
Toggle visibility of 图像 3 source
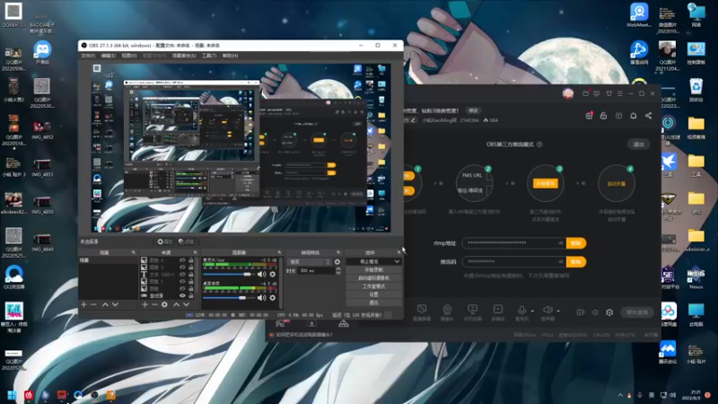click(182, 268)
